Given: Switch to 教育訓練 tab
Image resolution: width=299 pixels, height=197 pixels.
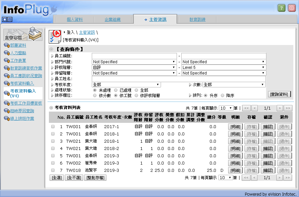Looking at the screenshot, I should coord(197,20).
